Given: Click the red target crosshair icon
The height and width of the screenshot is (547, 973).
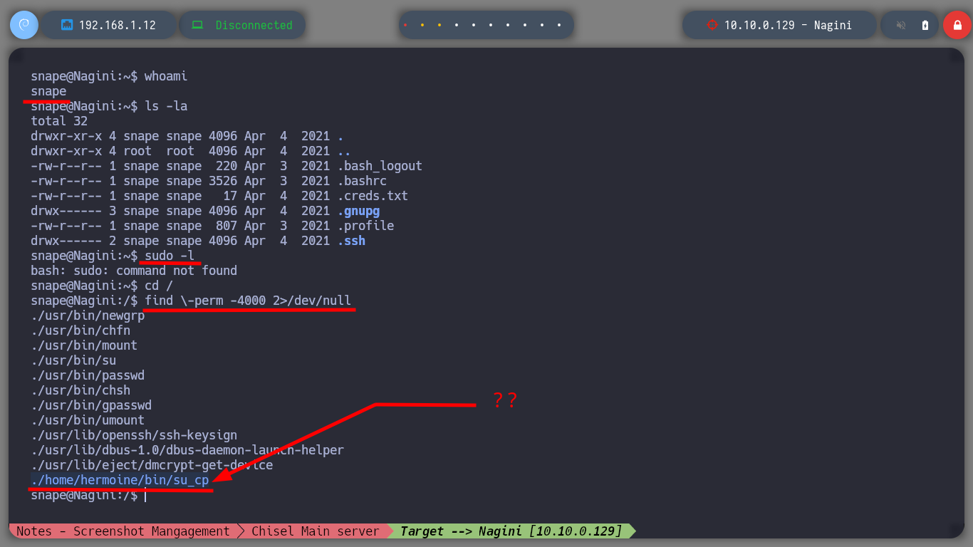Looking at the screenshot, I should pyautogui.click(x=711, y=25).
